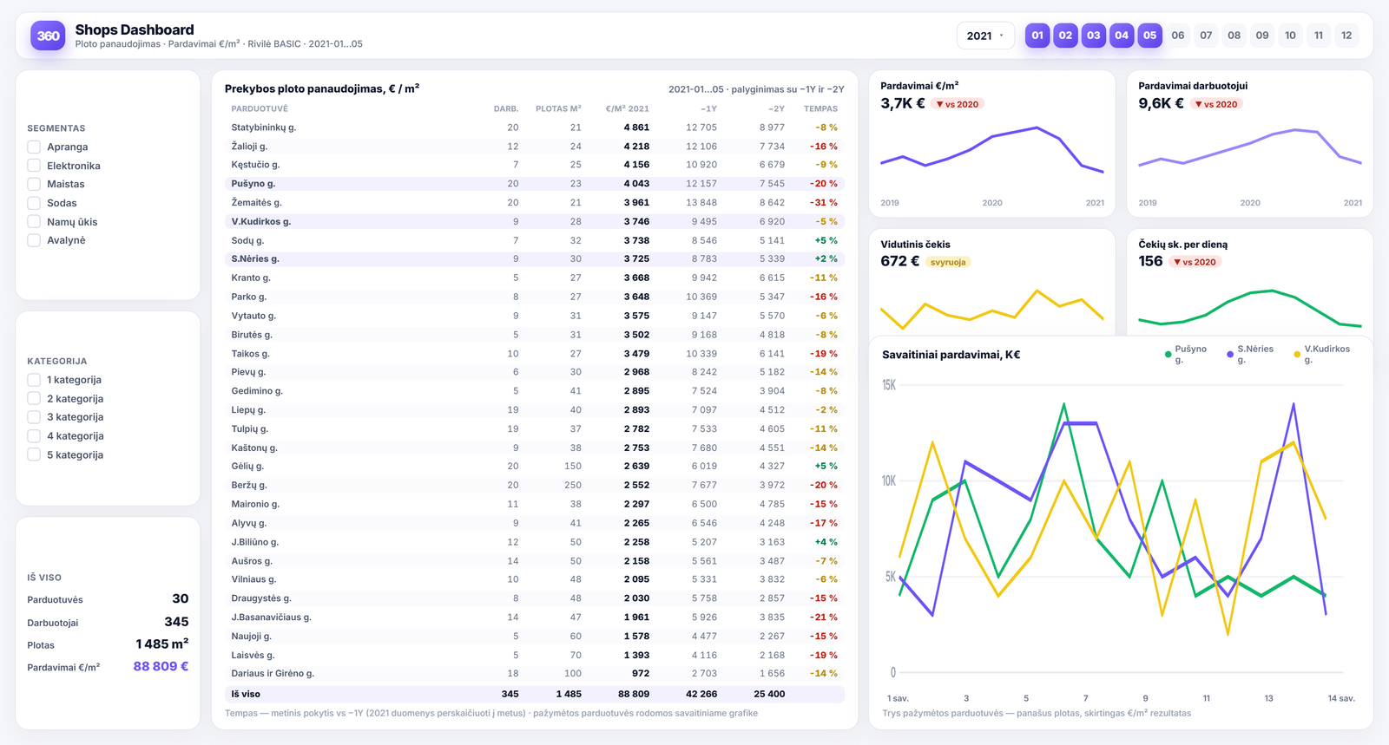Open the Pardavimai €/m² sparkline chart

(x=992, y=149)
